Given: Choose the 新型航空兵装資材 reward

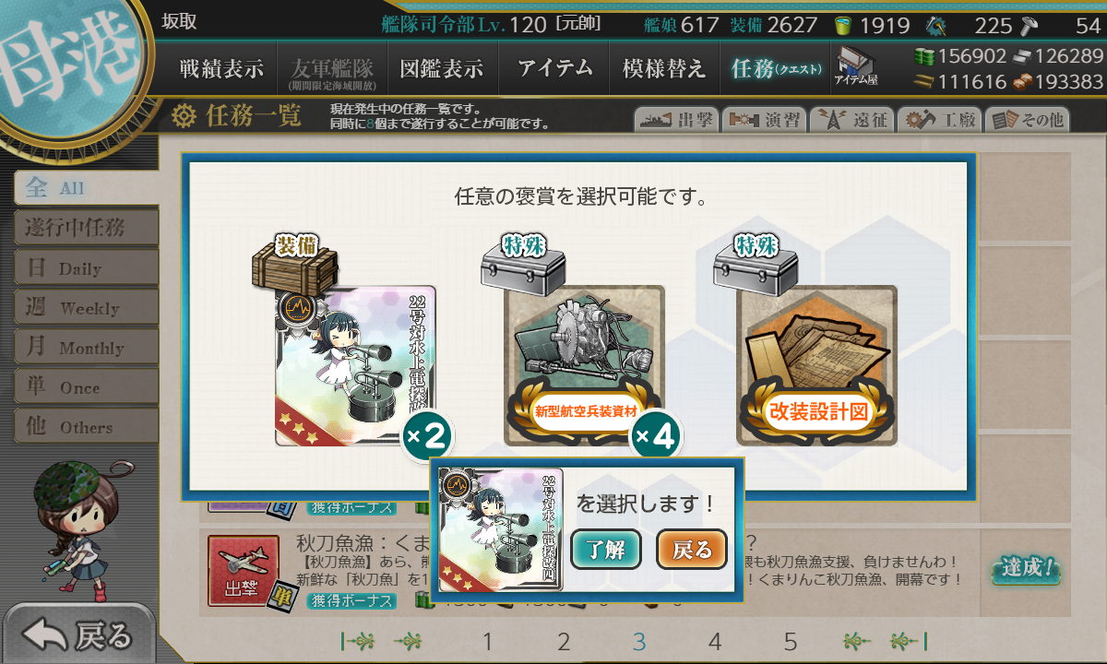Looking at the screenshot, I should pyautogui.click(x=585, y=365).
